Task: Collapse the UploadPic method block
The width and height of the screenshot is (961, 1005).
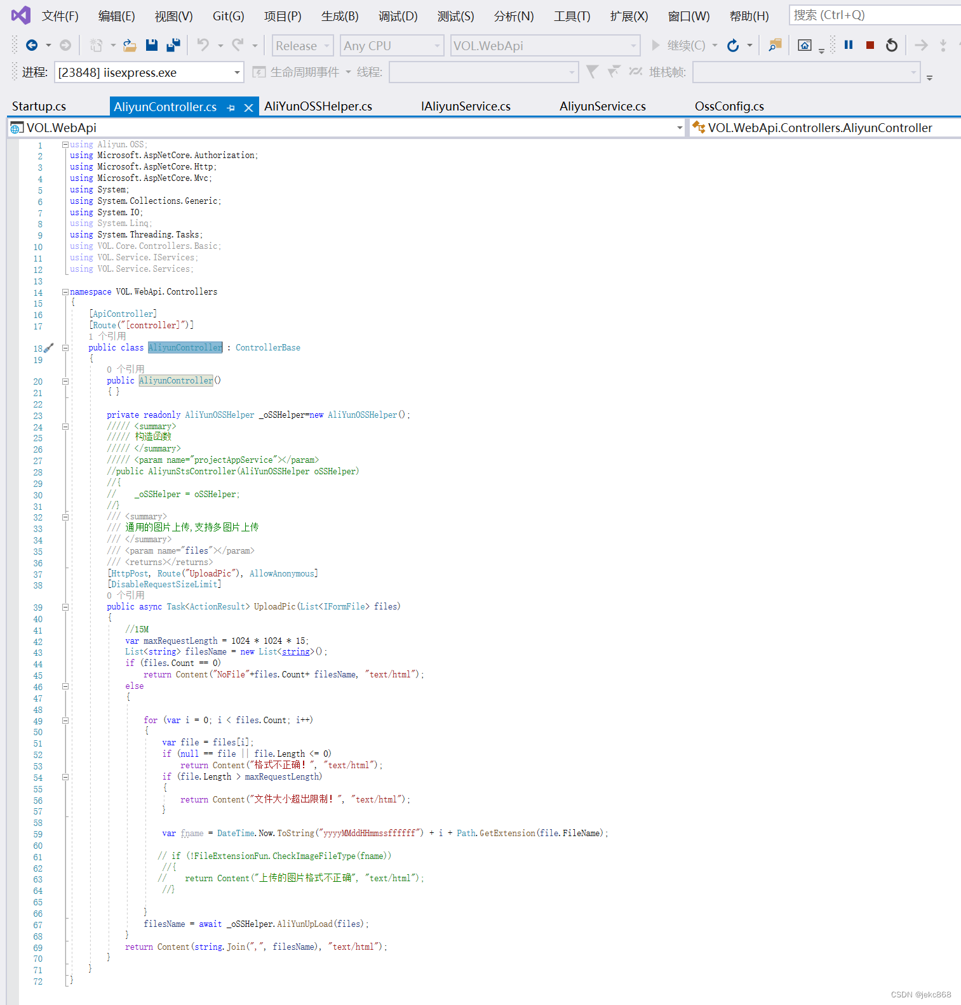Action: (65, 607)
